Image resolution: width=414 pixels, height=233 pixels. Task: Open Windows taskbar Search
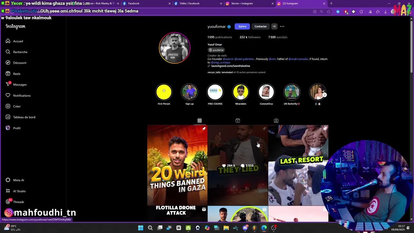[150, 228]
